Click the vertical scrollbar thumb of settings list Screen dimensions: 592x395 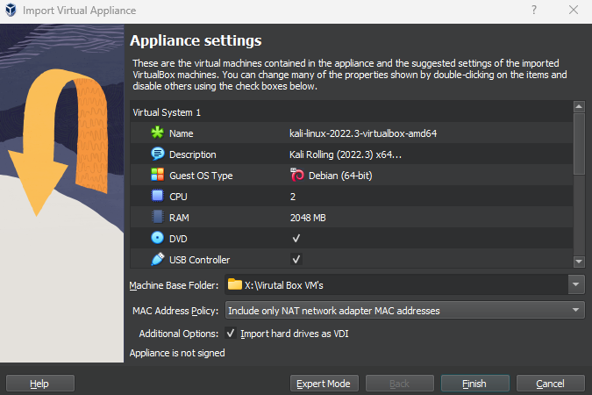[579, 144]
